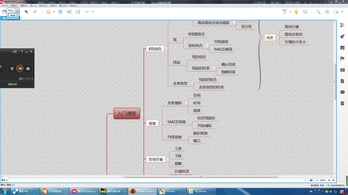
Task: Expand the dropdown beside the ellipsis icon
Action: click(x=93, y=12)
